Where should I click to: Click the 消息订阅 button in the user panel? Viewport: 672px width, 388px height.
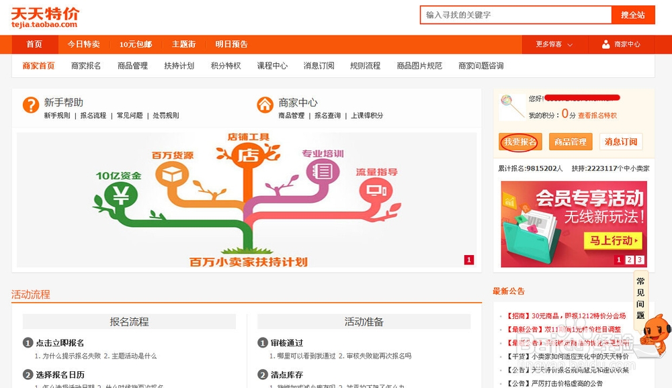point(621,142)
